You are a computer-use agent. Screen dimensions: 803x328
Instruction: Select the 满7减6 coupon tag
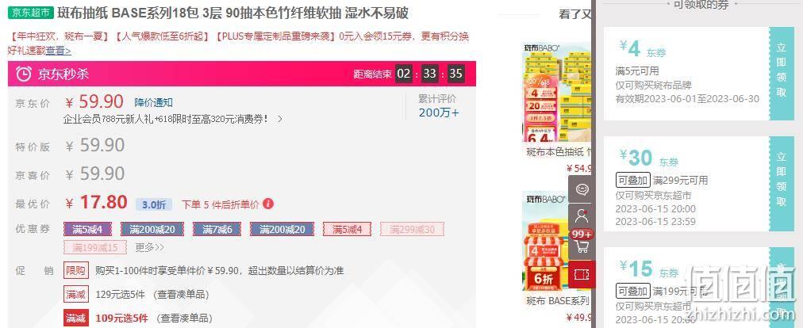217,229
